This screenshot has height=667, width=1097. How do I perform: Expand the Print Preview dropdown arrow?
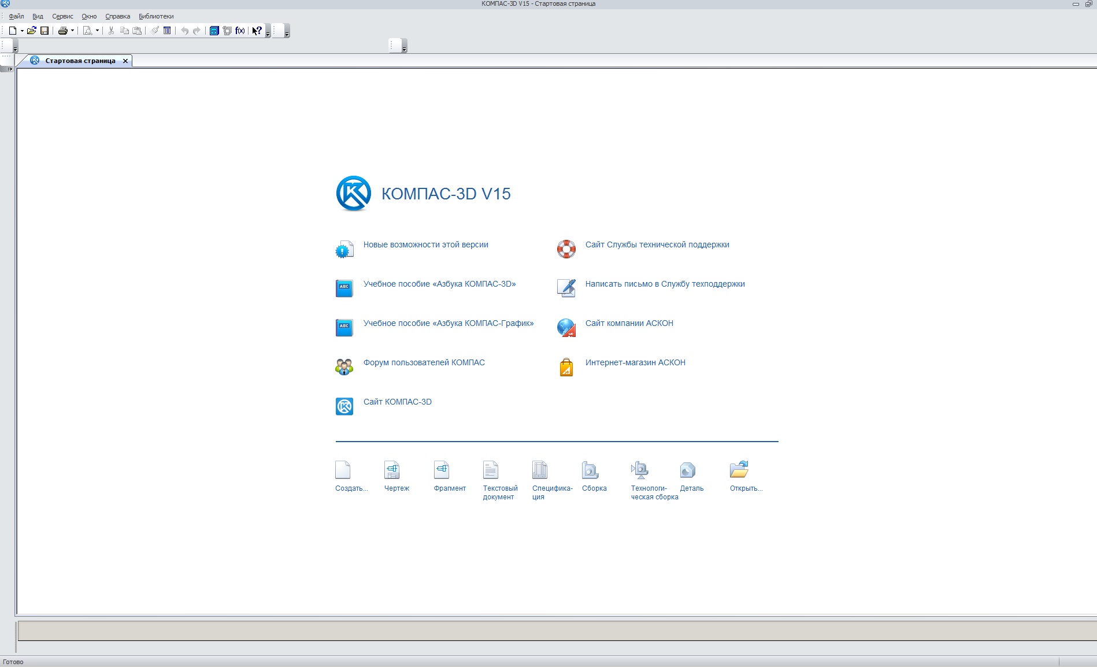tap(97, 31)
